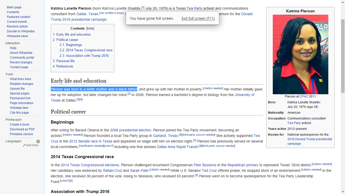Open Donate to Wikipedia link
Image resolution: width=345 pixels, height=194 pixels.
pos(21,31)
